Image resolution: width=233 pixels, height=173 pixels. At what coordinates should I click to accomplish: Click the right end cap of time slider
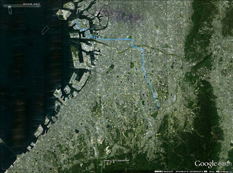click(40, 6)
